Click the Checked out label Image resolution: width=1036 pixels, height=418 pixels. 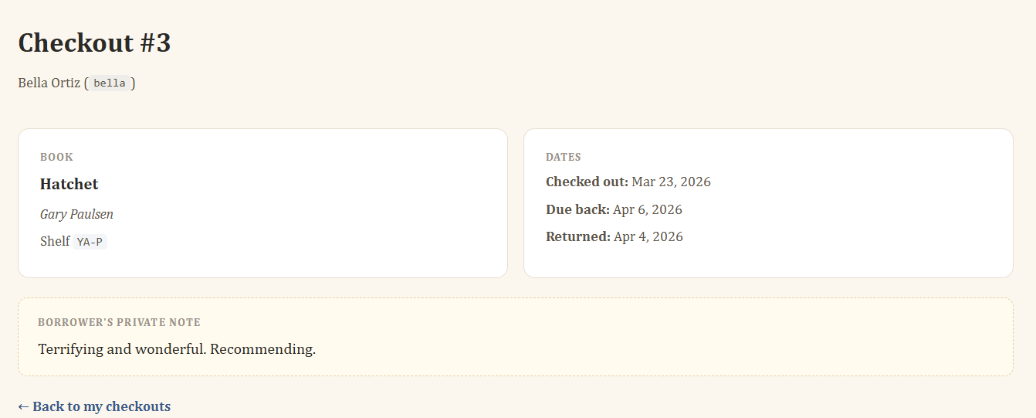(587, 182)
